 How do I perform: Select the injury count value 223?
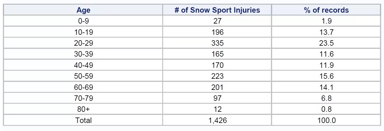click(x=217, y=76)
